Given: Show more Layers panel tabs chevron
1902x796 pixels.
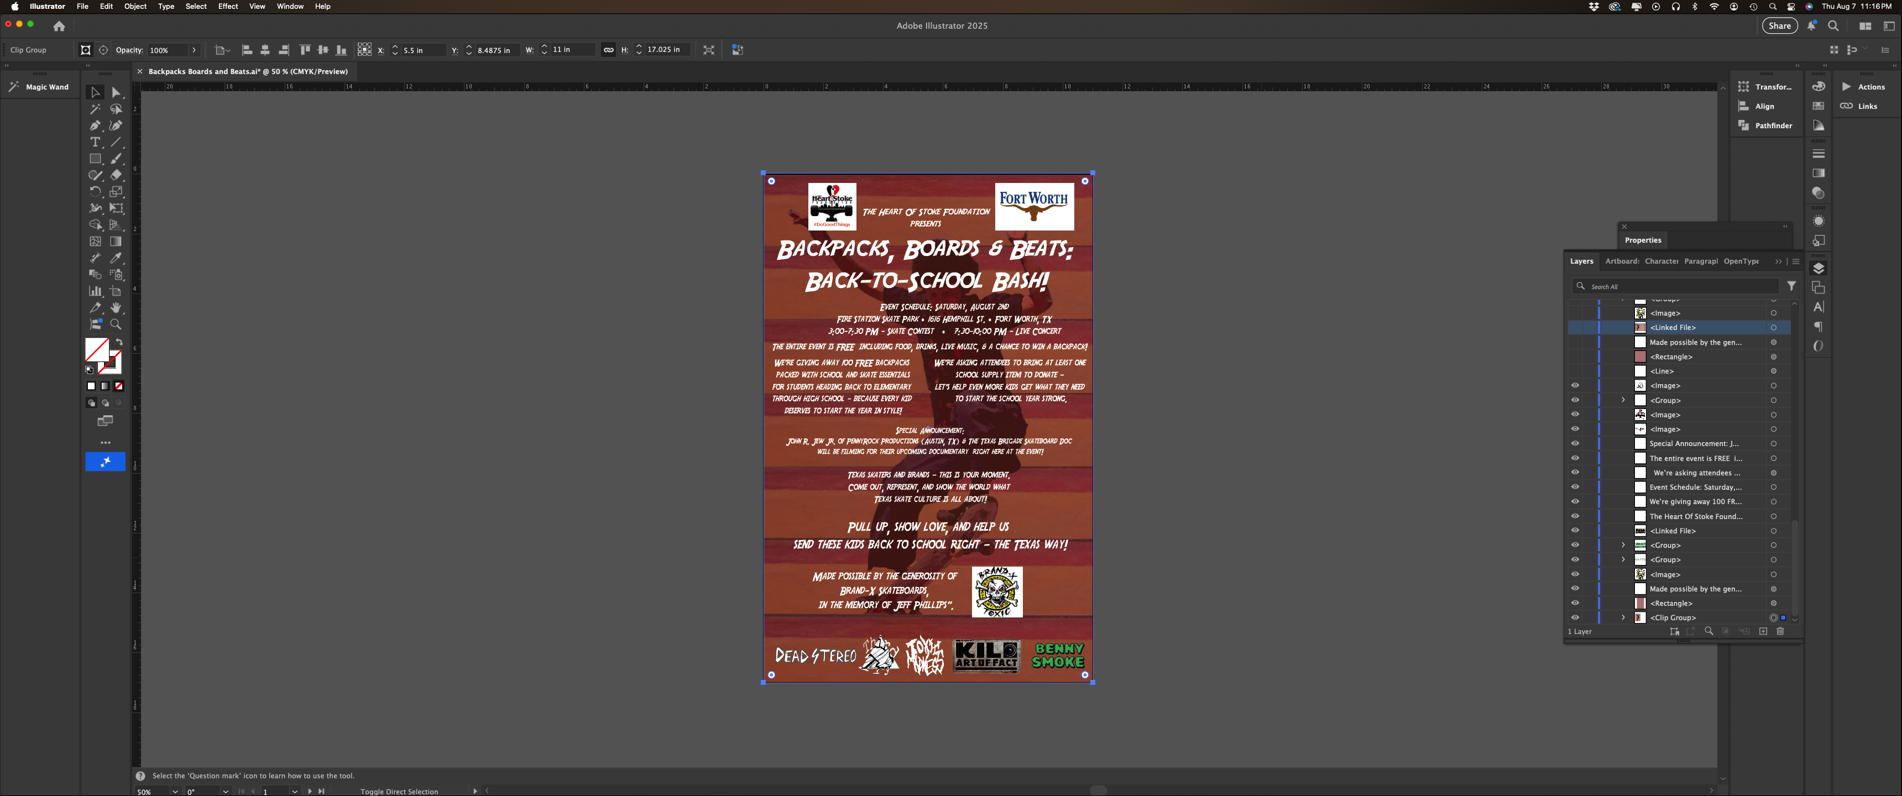Looking at the screenshot, I should point(1778,261).
